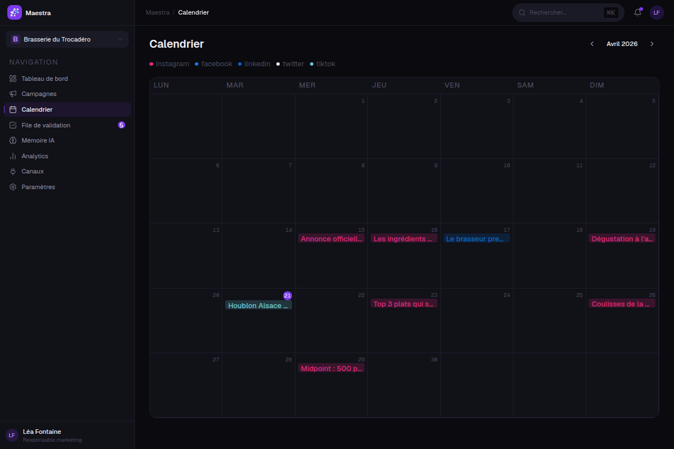Image resolution: width=674 pixels, height=449 pixels.
Task: Click the LF avatar beside Léa Fontaine
Action: (x=12, y=435)
